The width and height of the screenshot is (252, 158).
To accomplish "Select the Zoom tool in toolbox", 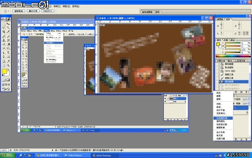I will (8, 65).
